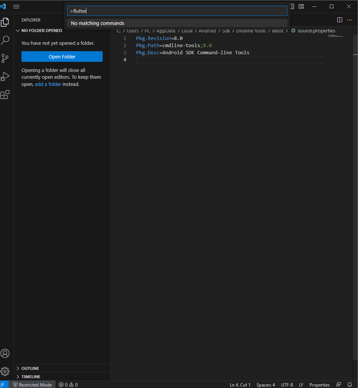This screenshot has width=358, height=388.
Task: Click the remote window indicator in status bar
Action: pyautogui.click(x=4, y=385)
